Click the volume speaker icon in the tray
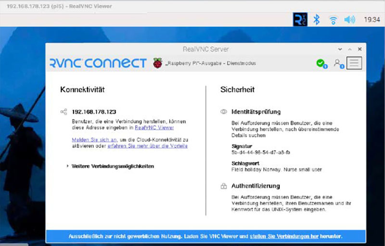The height and width of the screenshot is (246, 385). [x=350, y=19]
